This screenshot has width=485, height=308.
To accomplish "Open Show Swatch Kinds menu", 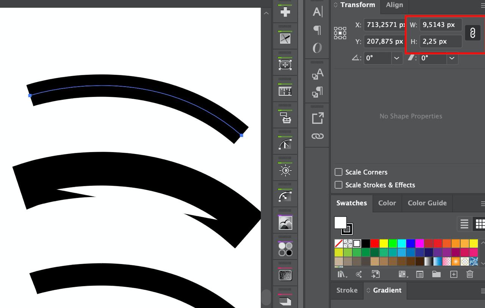I will click(402, 274).
